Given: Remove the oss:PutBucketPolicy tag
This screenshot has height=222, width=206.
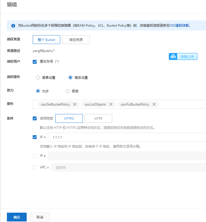Looking at the screenshot, I should (x=154, y=104).
